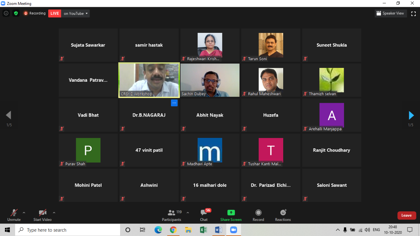This screenshot has height=236, width=420.
Task: Select Tarun Soni participant tile
Action: point(271,45)
